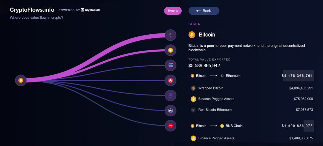Screen dimensions: 323x146
Task: Select the Ren Bitcoin-Ethereum bridge entry
Action: click(x=215, y=110)
